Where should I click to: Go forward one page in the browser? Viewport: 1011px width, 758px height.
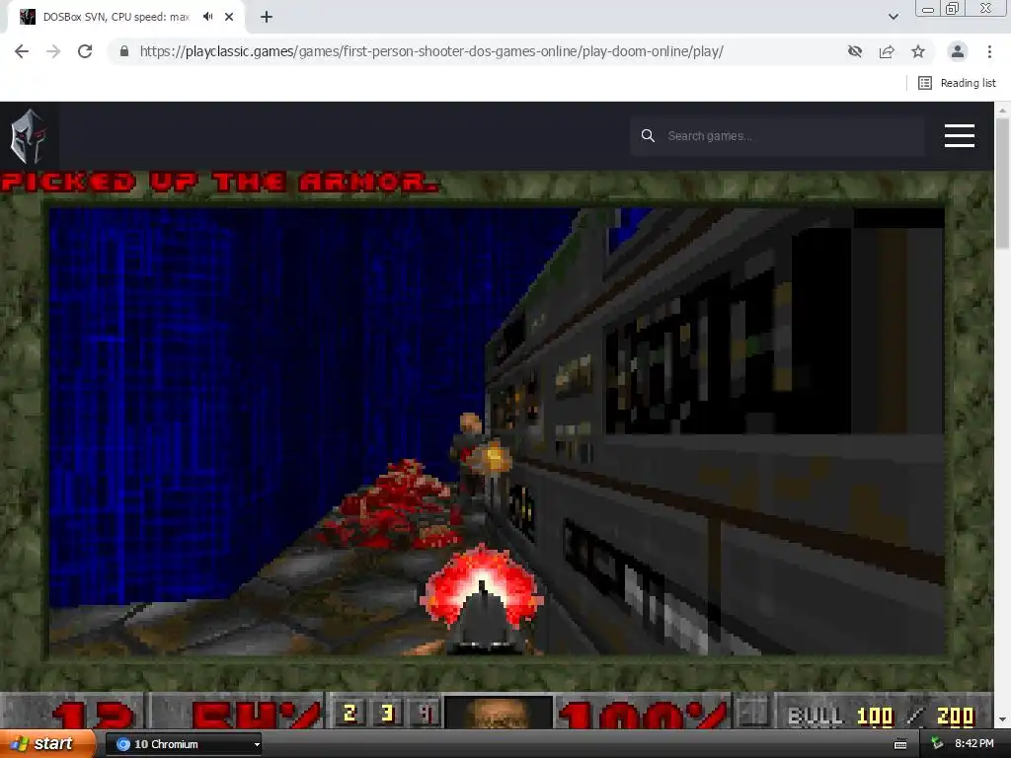coord(53,51)
